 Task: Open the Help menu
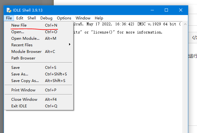point(99,18)
